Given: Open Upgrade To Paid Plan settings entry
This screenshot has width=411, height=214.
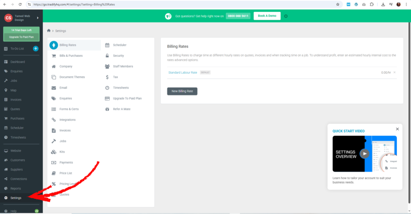Looking at the screenshot, I should click(128, 98).
